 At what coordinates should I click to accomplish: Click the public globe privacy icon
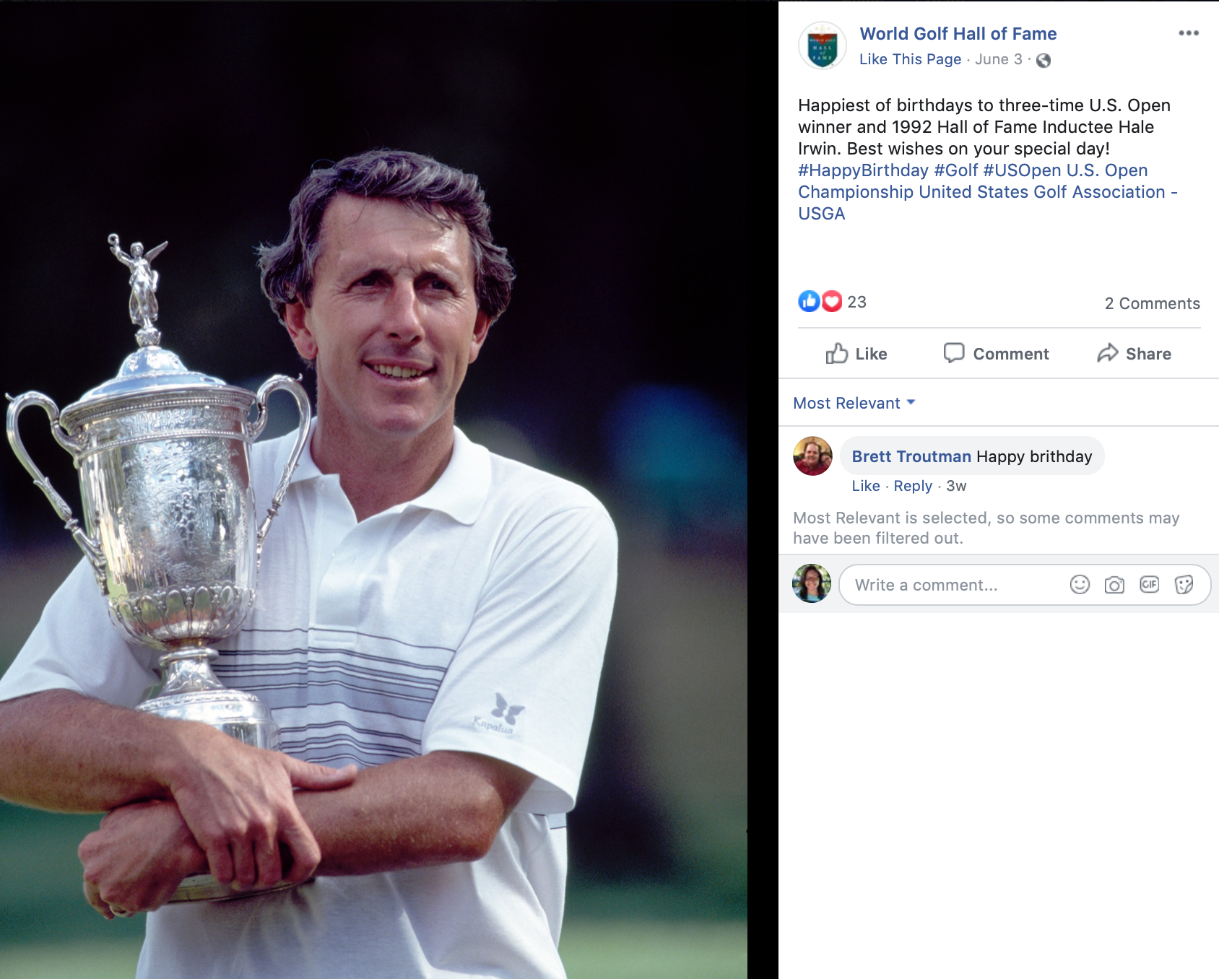pos(1043,61)
